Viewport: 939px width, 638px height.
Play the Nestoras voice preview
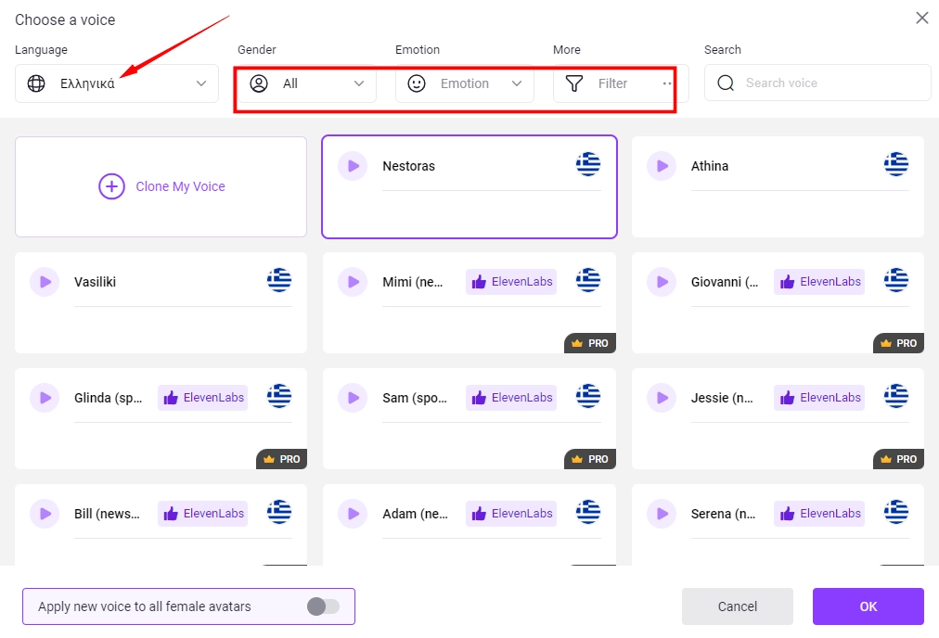click(x=353, y=166)
